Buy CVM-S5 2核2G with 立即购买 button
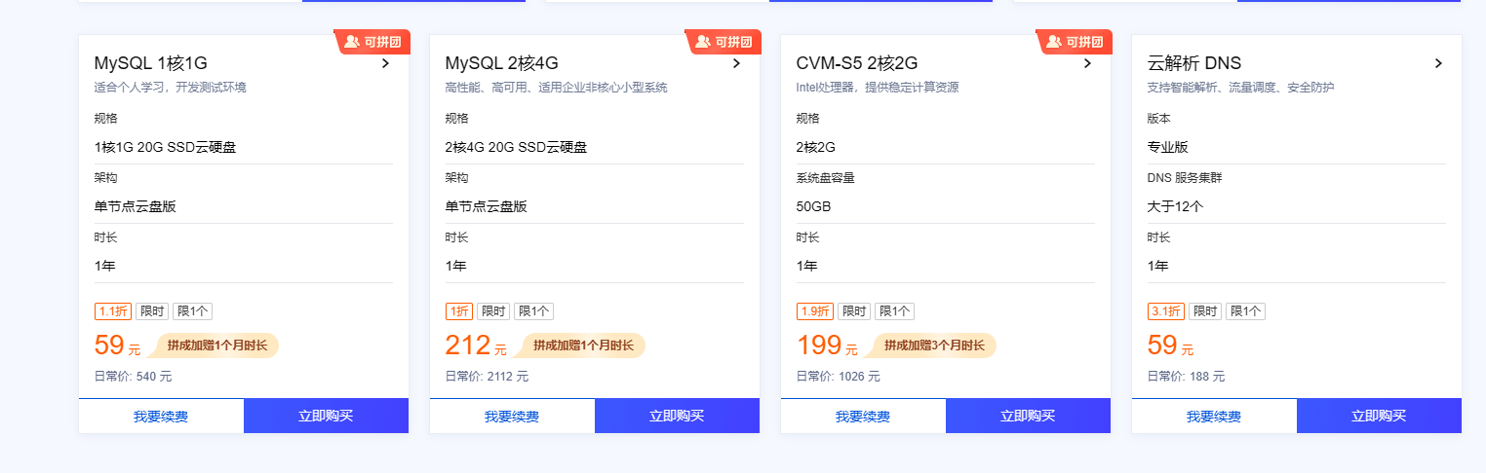The image size is (1486, 473). [1028, 416]
